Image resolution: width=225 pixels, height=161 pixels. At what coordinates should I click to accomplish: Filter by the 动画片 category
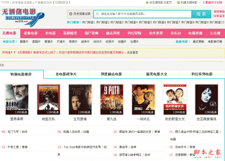click(x=122, y=42)
